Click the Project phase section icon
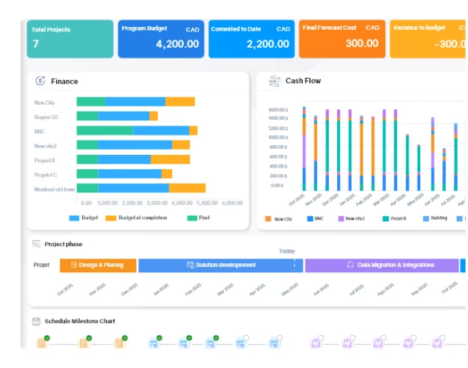The image size is (468, 368). [36, 244]
